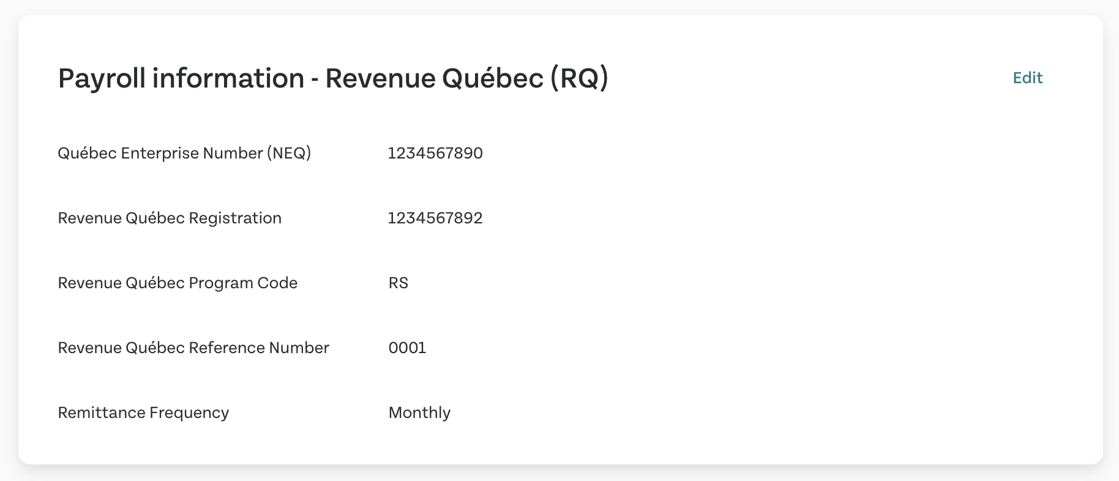This screenshot has height=481, width=1119.
Task: Select the Revenue Québec Registration label
Action: point(170,218)
